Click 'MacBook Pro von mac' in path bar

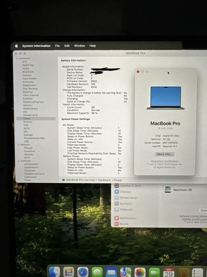click(80, 180)
